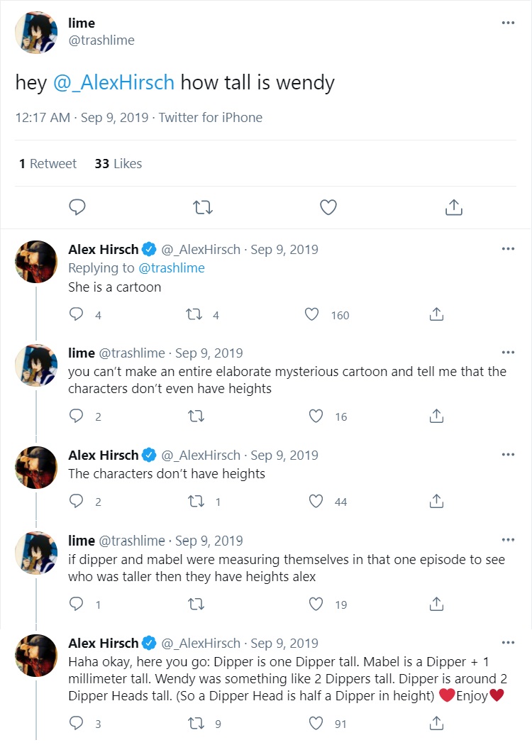
Task: Reply to "She is a cartoon" tweet
Action: (x=77, y=314)
